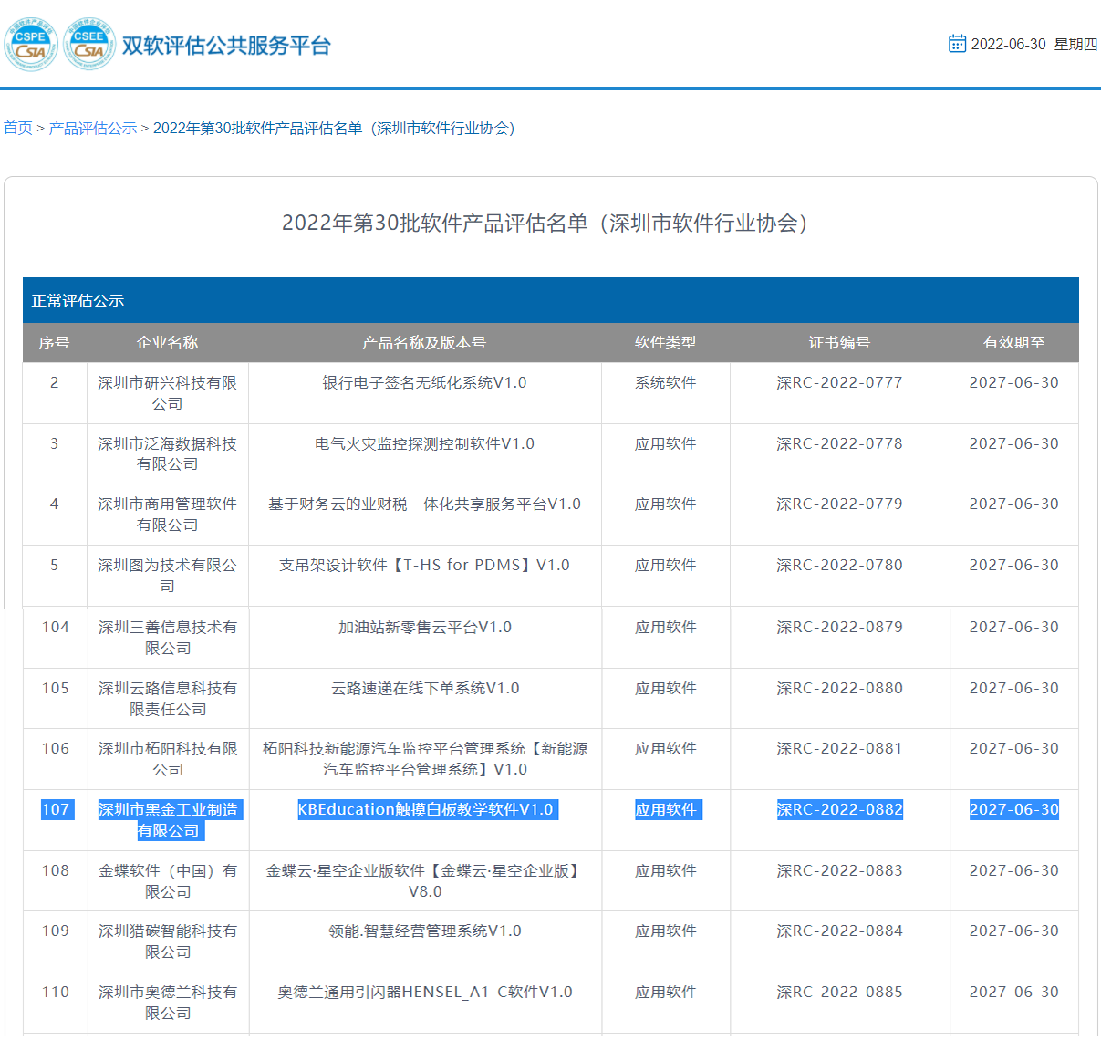Click the 企业名称 column header

[167, 342]
